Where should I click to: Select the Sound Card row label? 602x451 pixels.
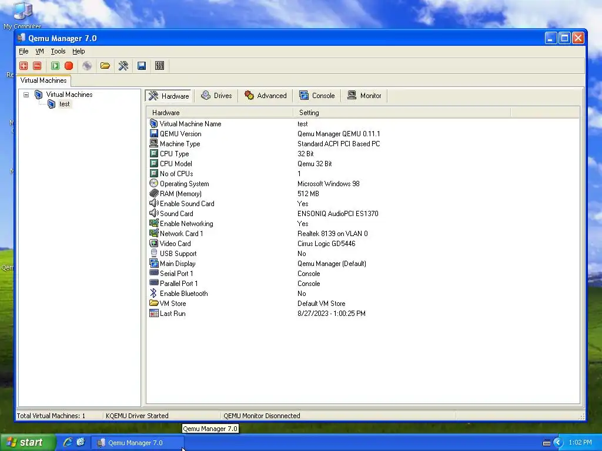pyautogui.click(x=176, y=214)
